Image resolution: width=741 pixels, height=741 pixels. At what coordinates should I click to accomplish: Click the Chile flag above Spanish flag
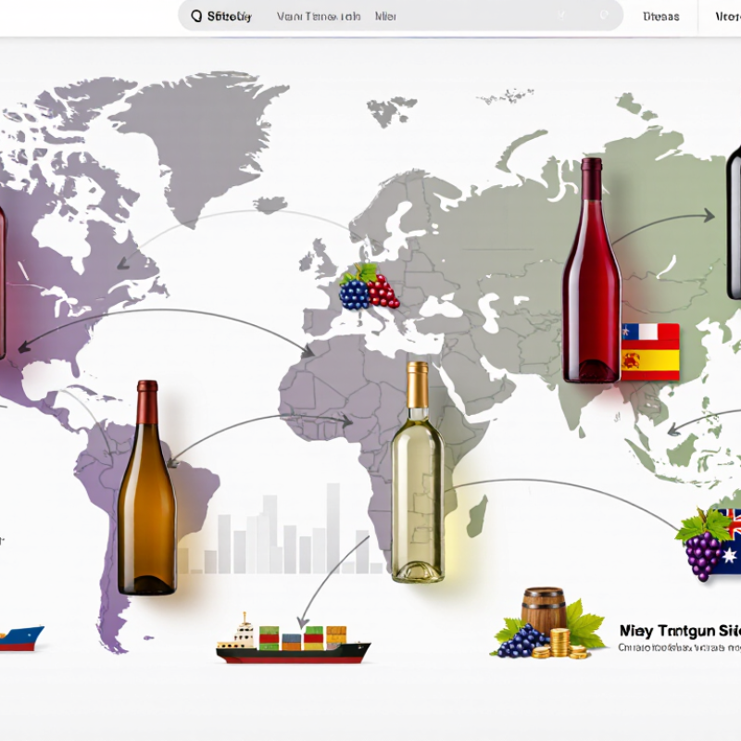(x=650, y=333)
